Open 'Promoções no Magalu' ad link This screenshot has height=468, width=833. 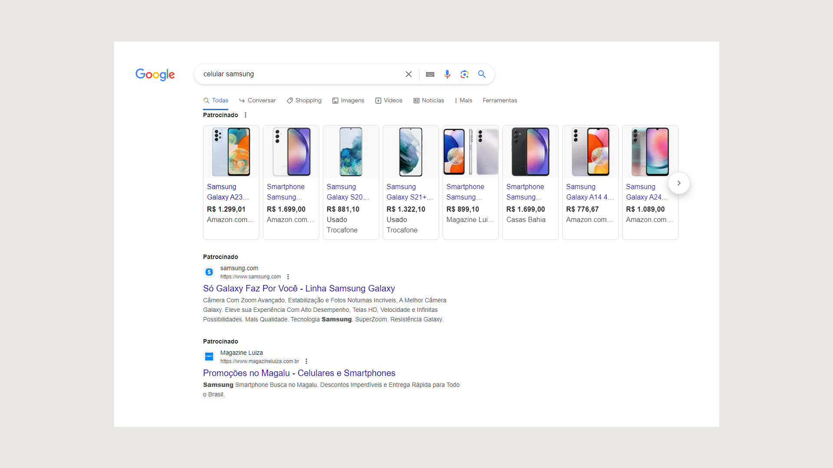click(299, 373)
